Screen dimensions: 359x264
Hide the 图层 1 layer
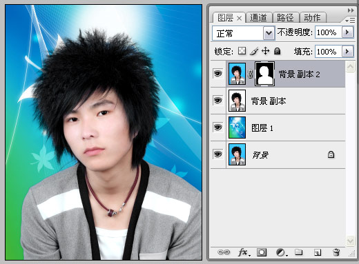point(217,128)
